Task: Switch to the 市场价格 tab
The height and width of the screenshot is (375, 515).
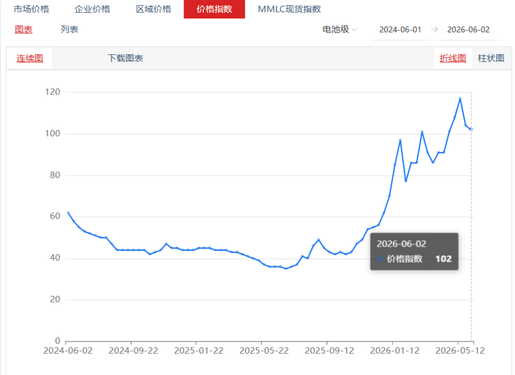Action: [31, 9]
